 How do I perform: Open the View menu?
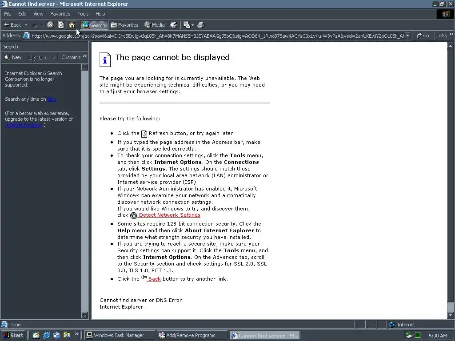(38, 14)
